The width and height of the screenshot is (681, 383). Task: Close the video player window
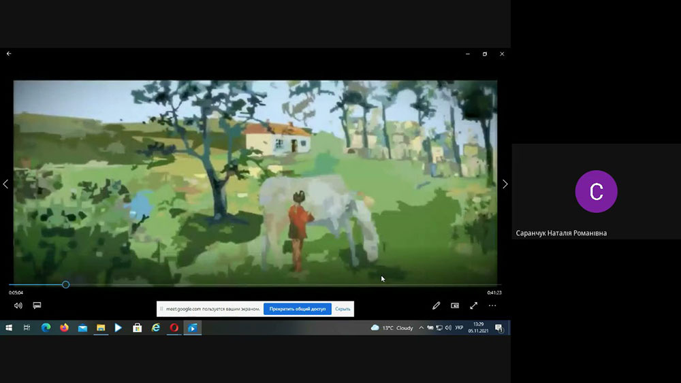point(502,54)
